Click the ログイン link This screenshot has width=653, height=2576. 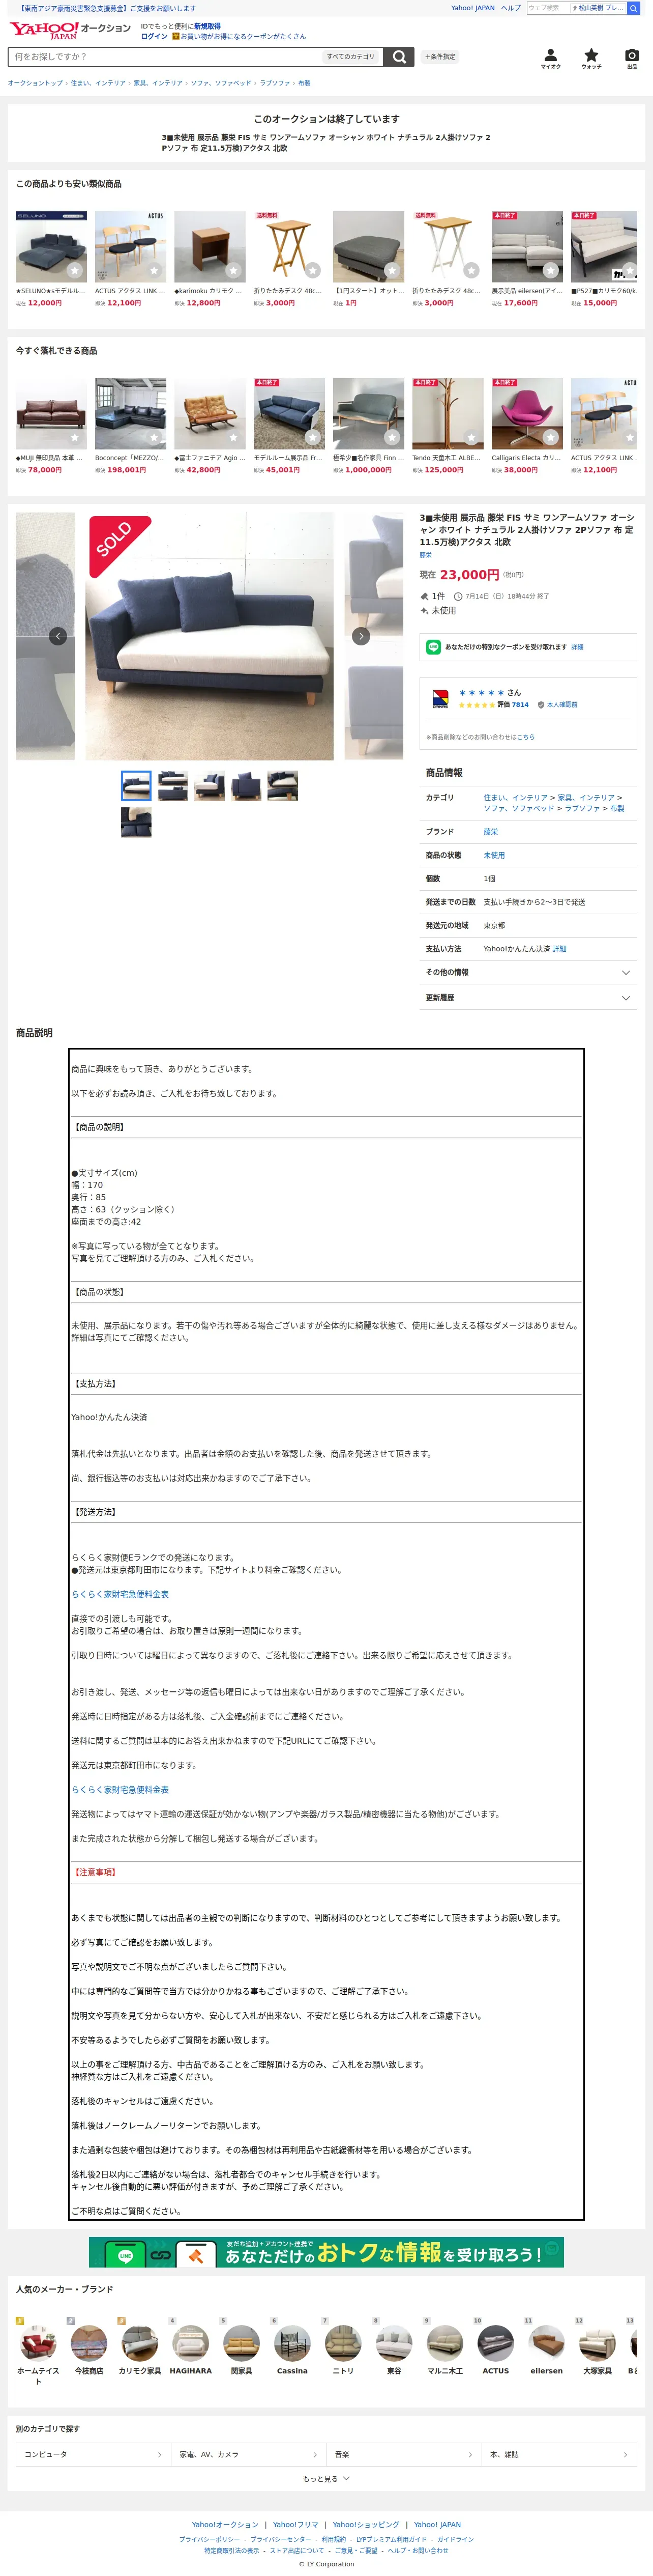click(x=154, y=36)
